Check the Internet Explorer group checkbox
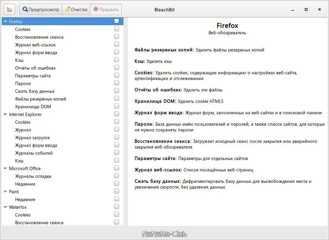329x240 pixels. pos(116,114)
